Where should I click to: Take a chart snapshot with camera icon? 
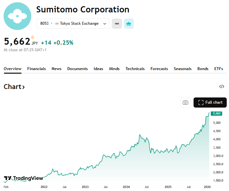(185, 102)
